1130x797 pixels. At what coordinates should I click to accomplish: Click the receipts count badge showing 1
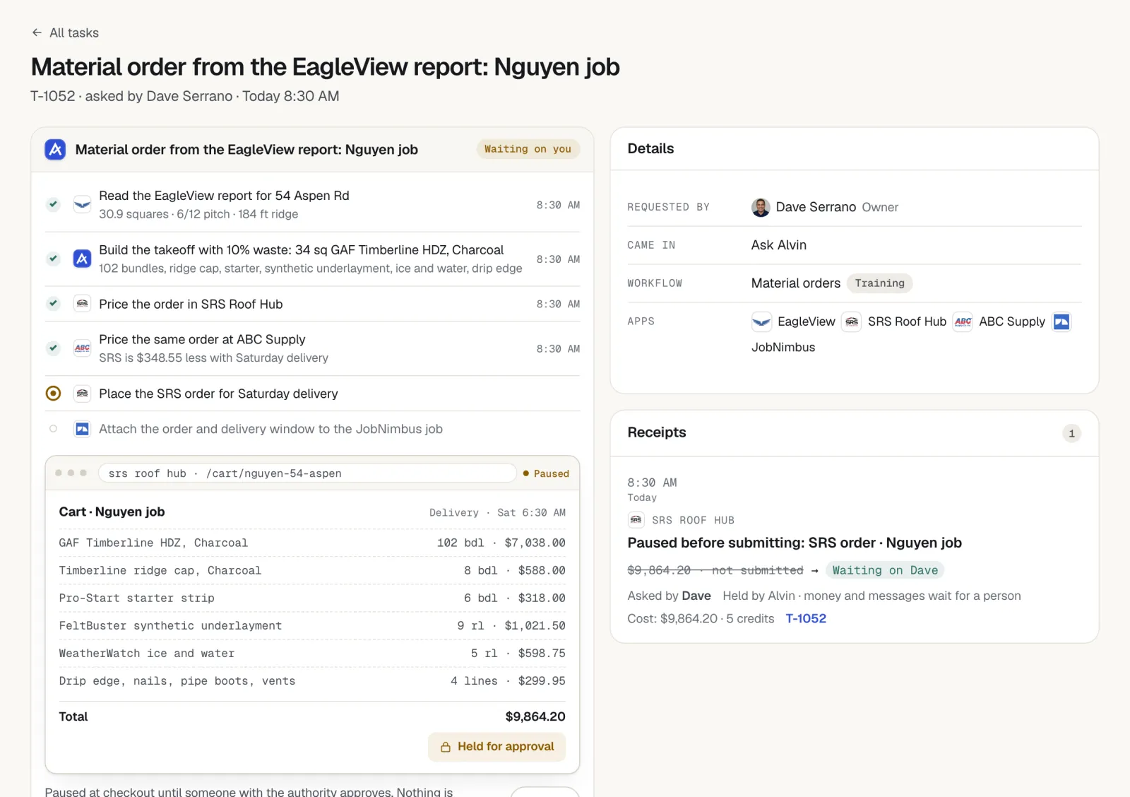[x=1071, y=433]
